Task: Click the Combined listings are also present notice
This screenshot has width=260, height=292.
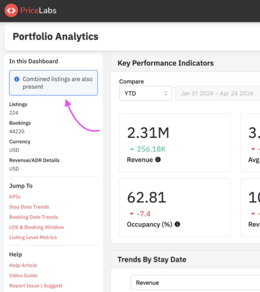Action: coord(53,83)
